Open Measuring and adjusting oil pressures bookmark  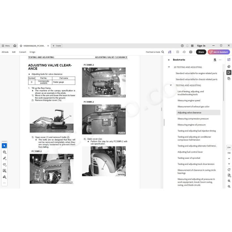click(196, 182)
